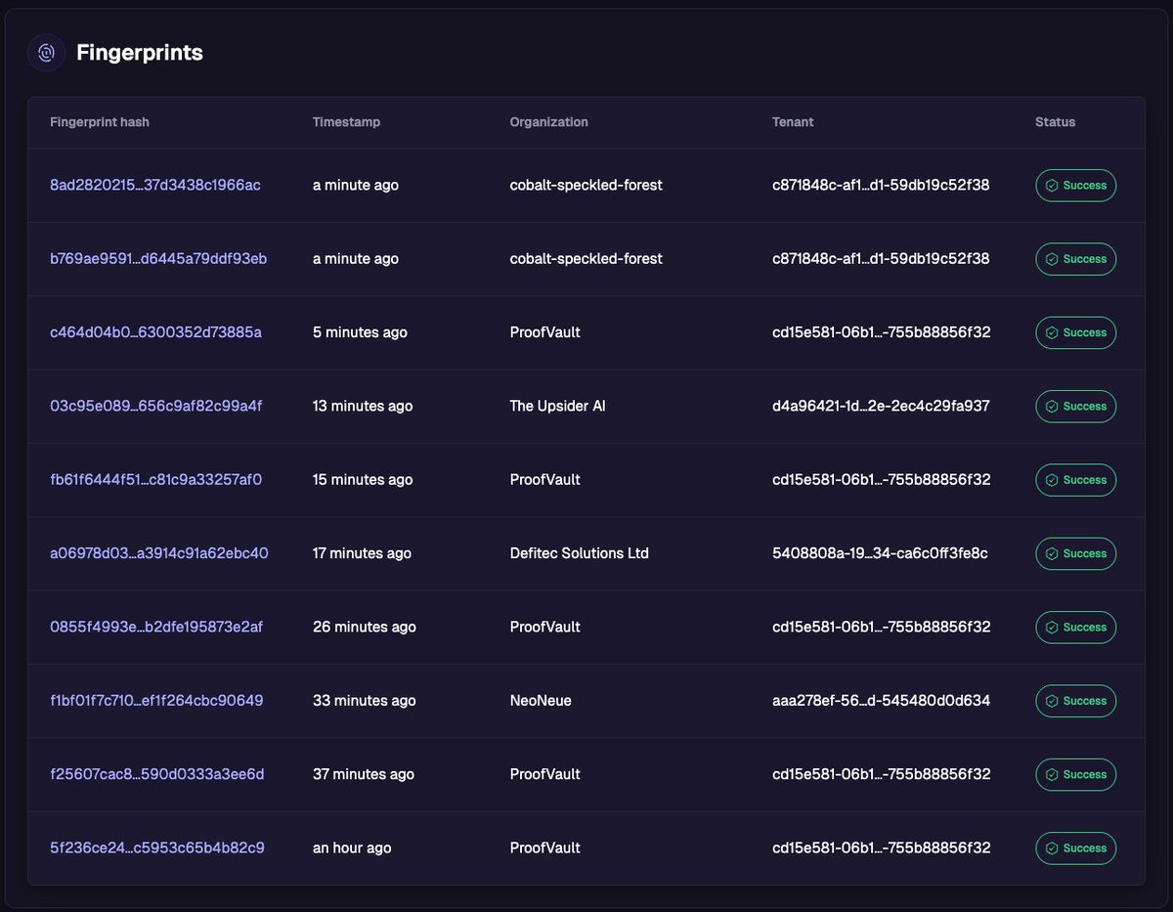Click the 5 minutes ago timestamp

point(360,332)
